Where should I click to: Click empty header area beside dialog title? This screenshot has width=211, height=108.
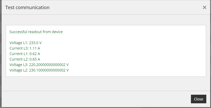pos(121,7)
